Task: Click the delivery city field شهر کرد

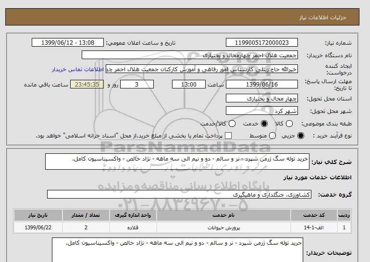Action: click(x=262, y=111)
